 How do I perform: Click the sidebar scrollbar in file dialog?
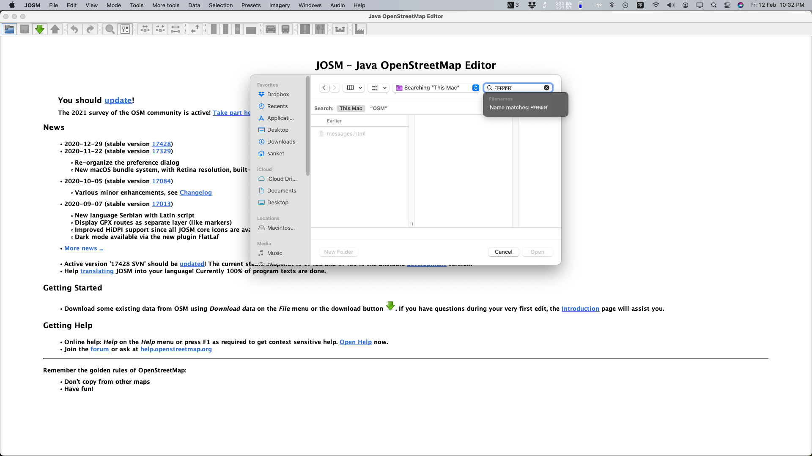(308, 127)
